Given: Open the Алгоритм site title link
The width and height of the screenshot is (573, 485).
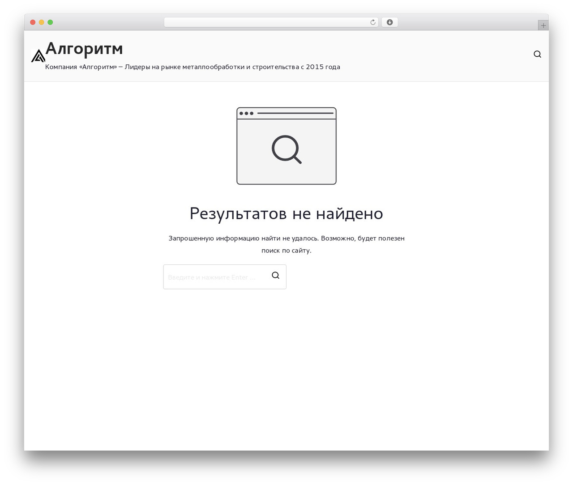Looking at the screenshot, I should (84, 49).
